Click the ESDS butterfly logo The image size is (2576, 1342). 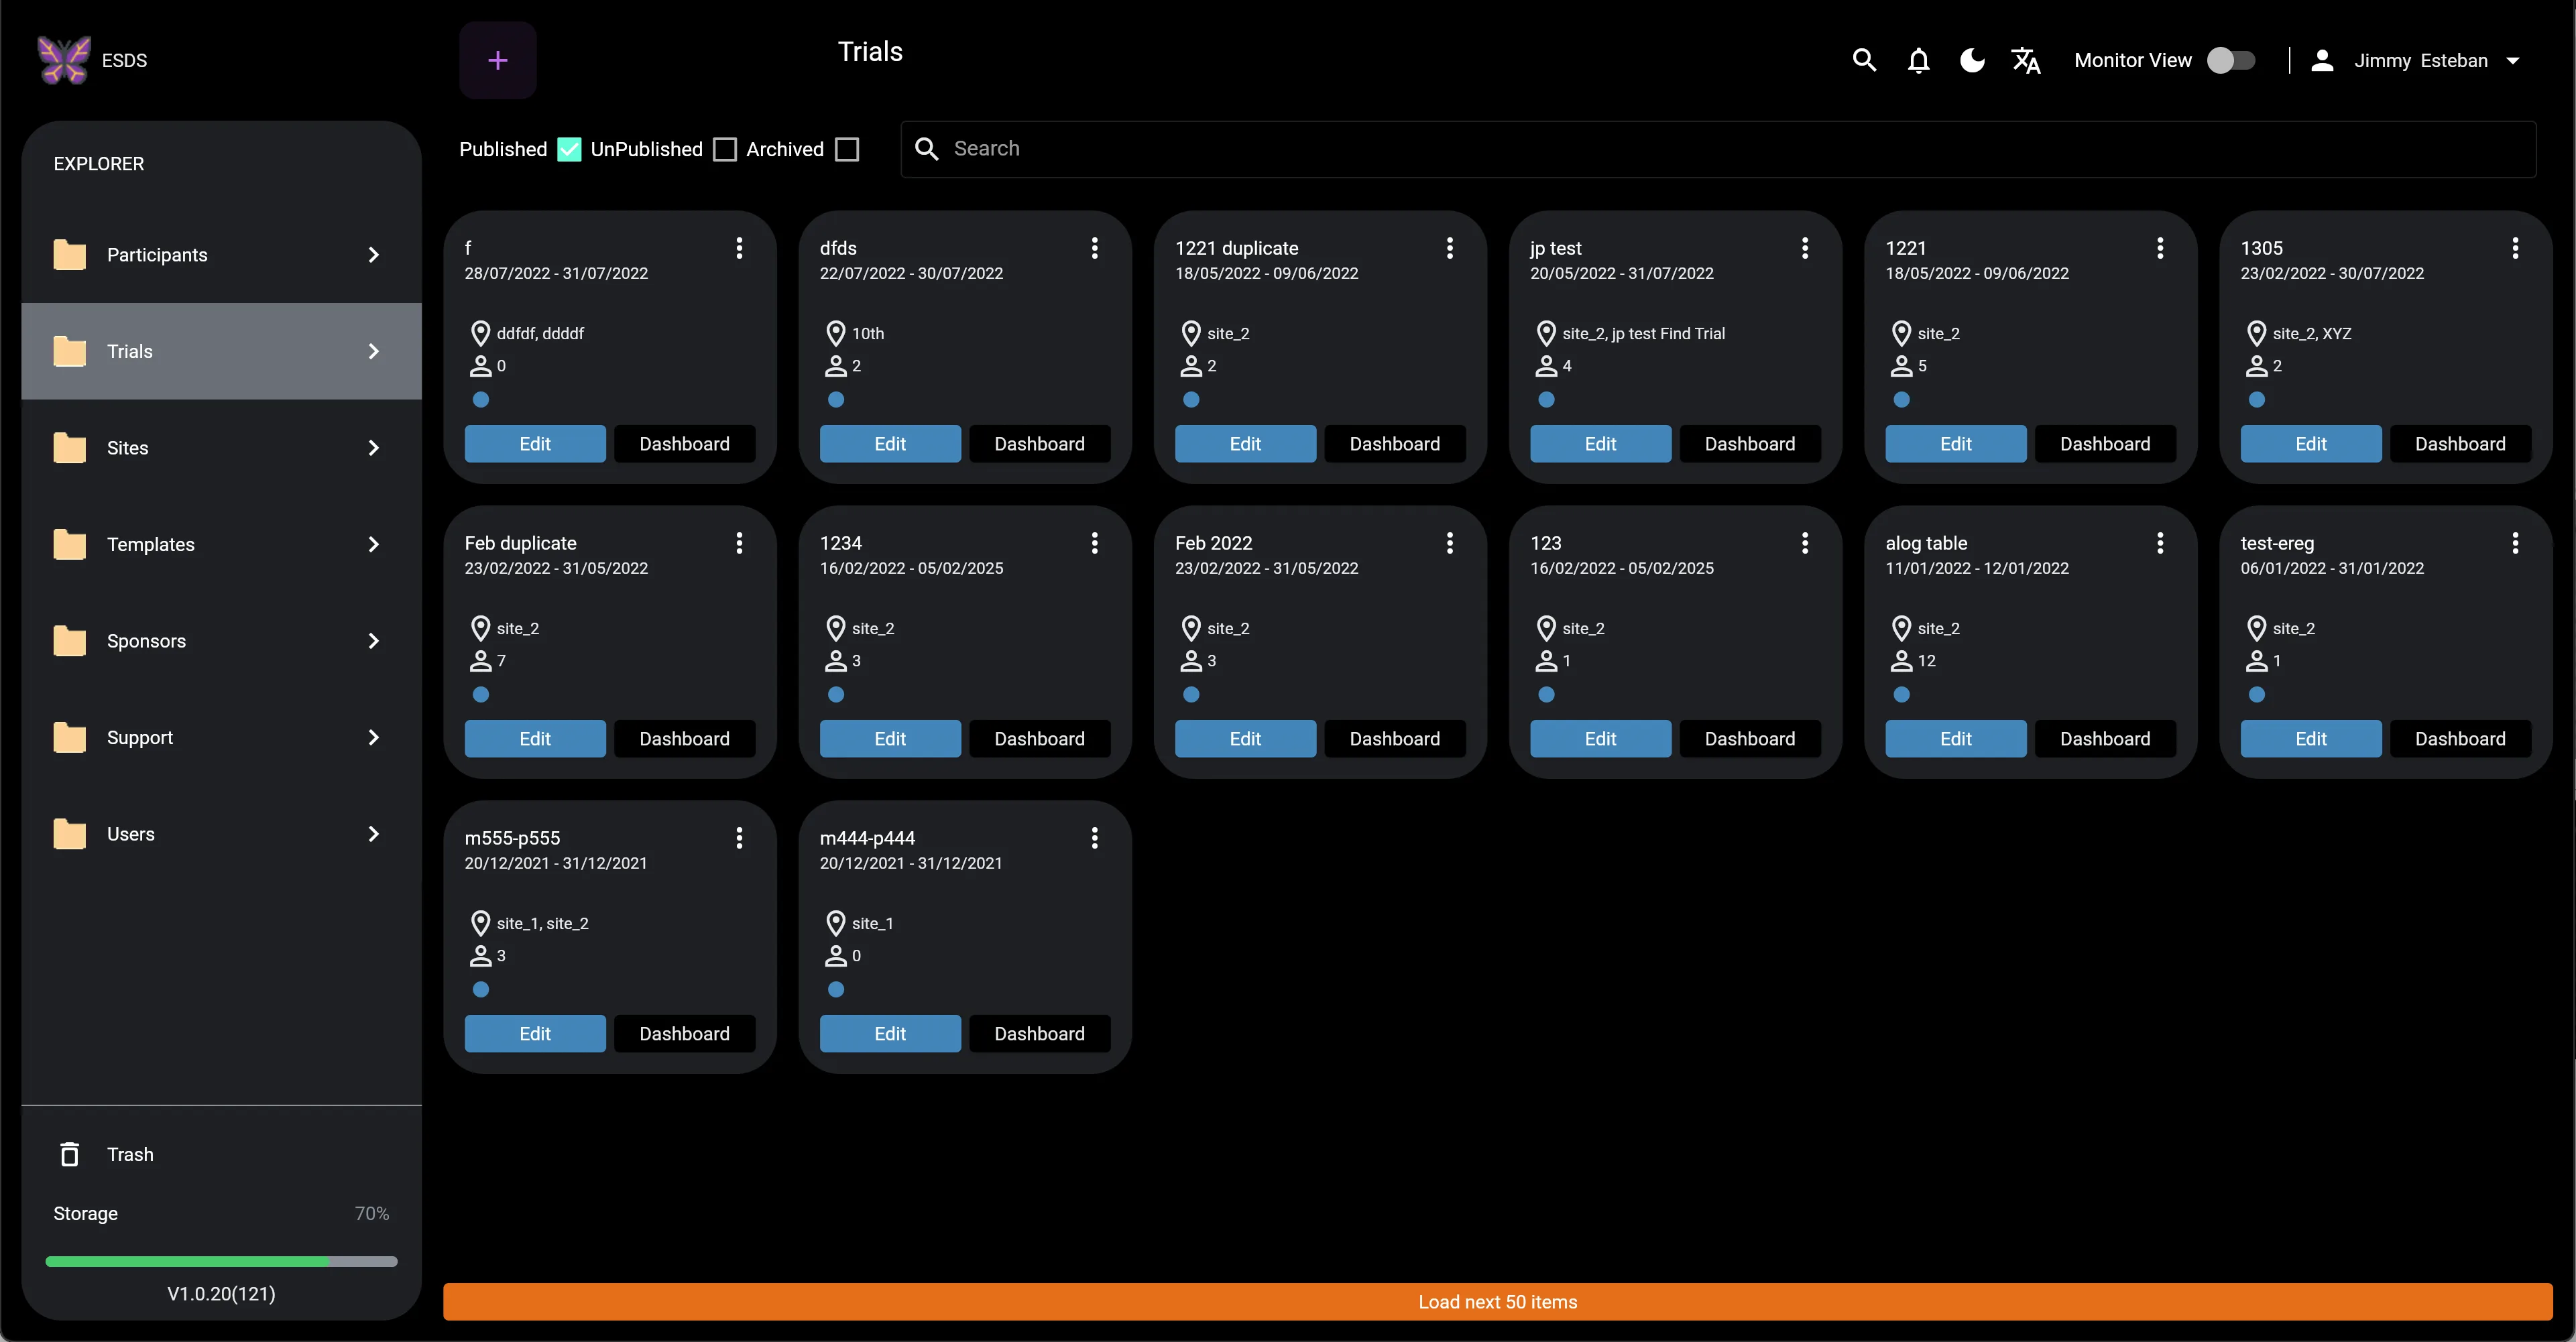coord(63,60)
